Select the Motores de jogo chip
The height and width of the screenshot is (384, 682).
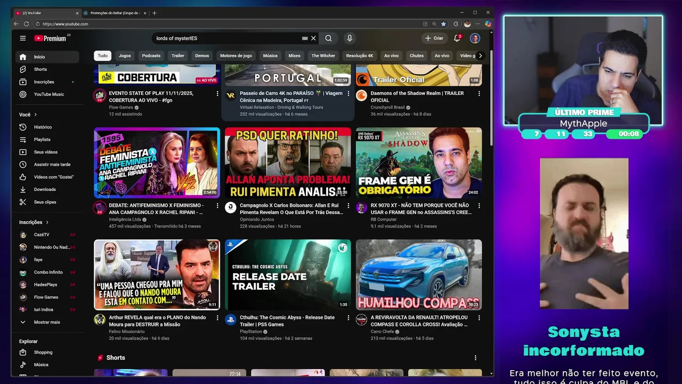click(236, 55)
